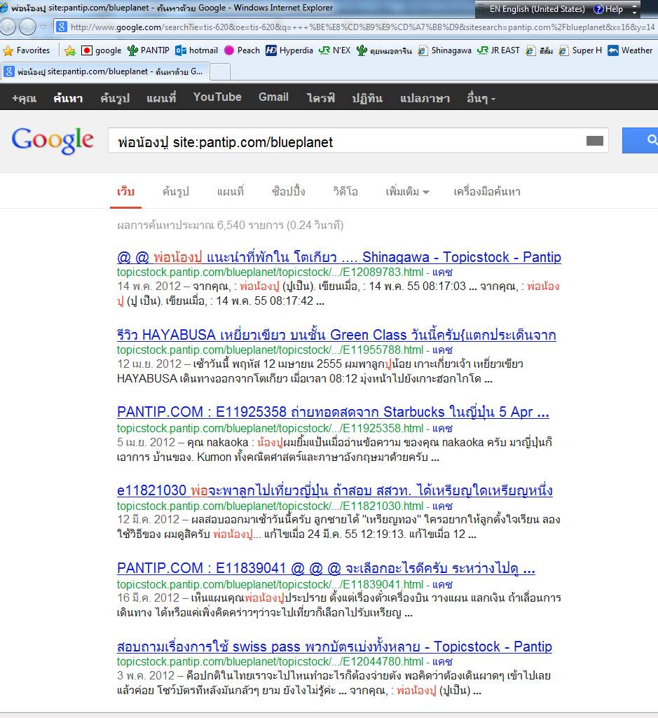Open แปลภาษา from the black navigation bar
Viewport: 658px width, 718px height.
click(425, 97)
